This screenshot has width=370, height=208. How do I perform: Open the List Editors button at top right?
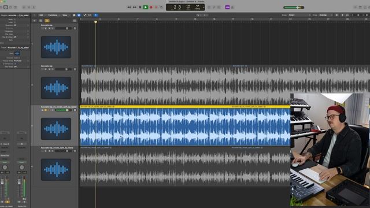tap(356, 8)
